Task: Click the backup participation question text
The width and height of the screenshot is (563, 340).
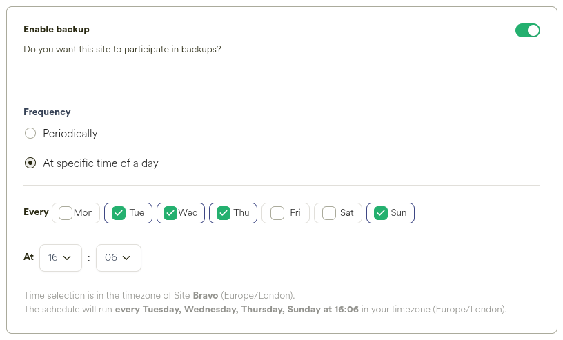Action: (x=122, y=50)
